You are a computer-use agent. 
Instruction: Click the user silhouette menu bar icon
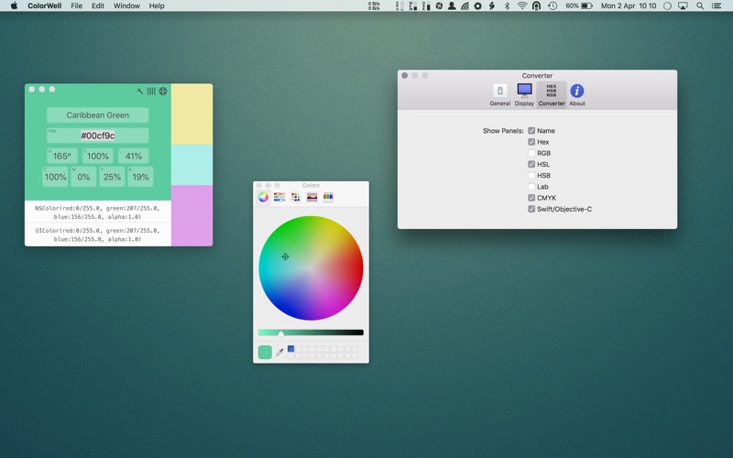pos(452,5)
